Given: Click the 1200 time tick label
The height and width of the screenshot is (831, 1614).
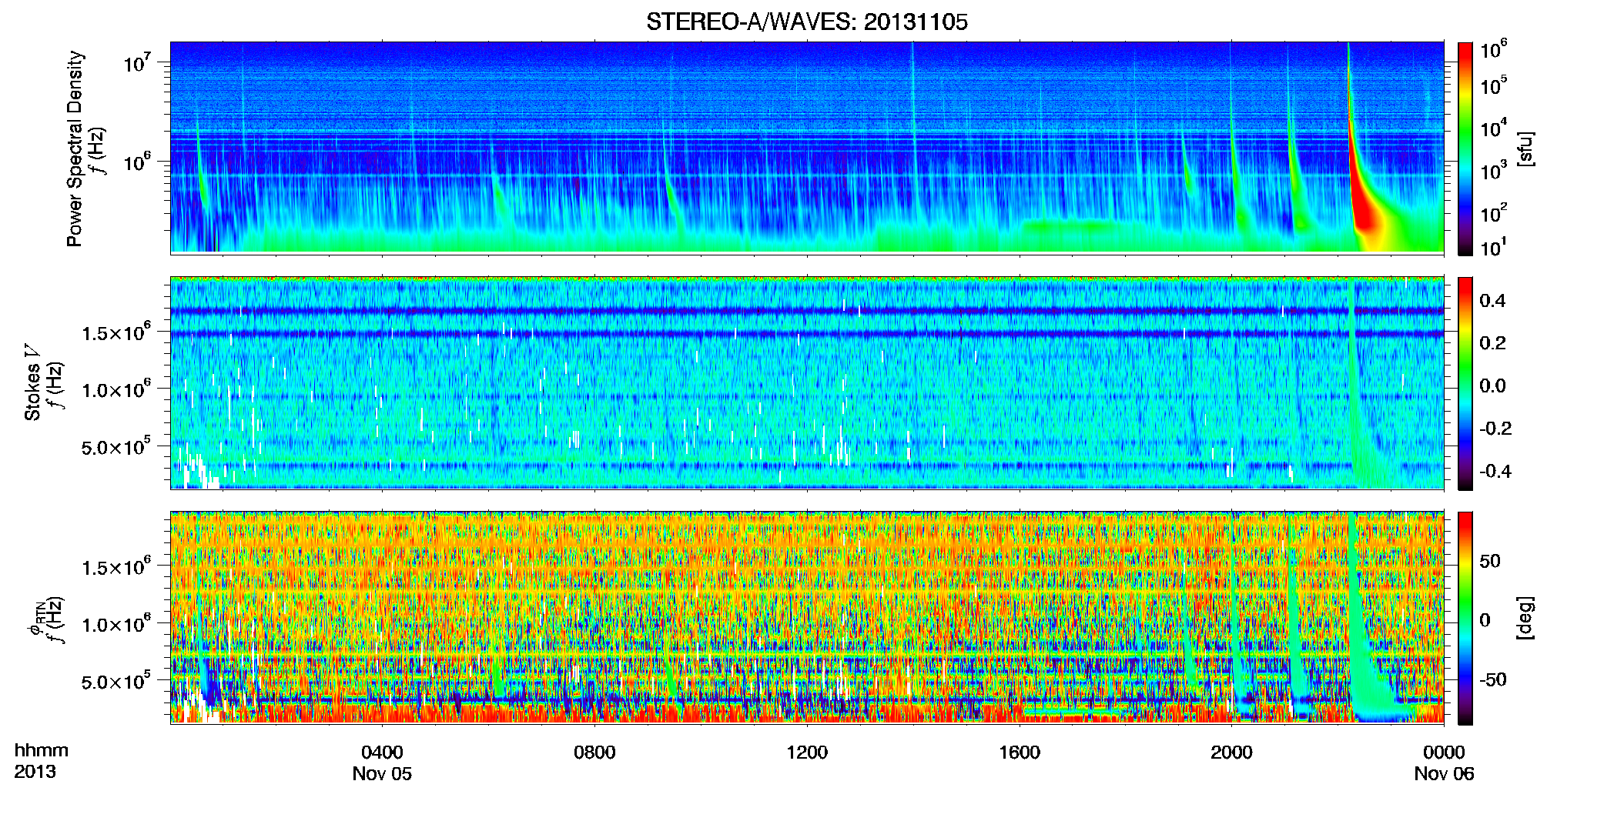Looking at the screenshot, I should [807, 752].
